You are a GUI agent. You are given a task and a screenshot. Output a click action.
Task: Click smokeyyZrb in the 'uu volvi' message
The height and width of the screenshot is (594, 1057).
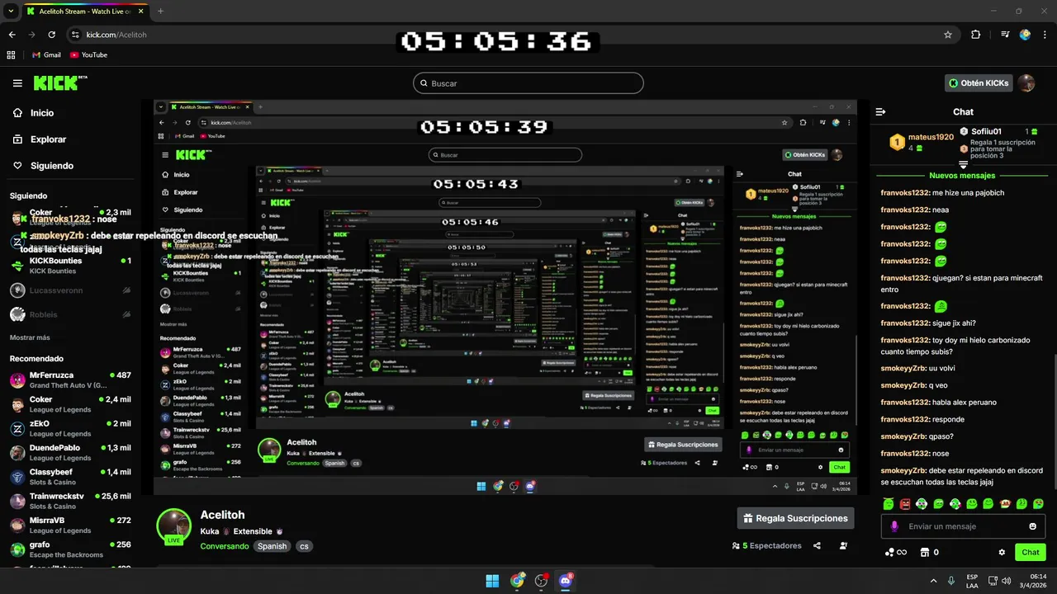coord(903,369)
